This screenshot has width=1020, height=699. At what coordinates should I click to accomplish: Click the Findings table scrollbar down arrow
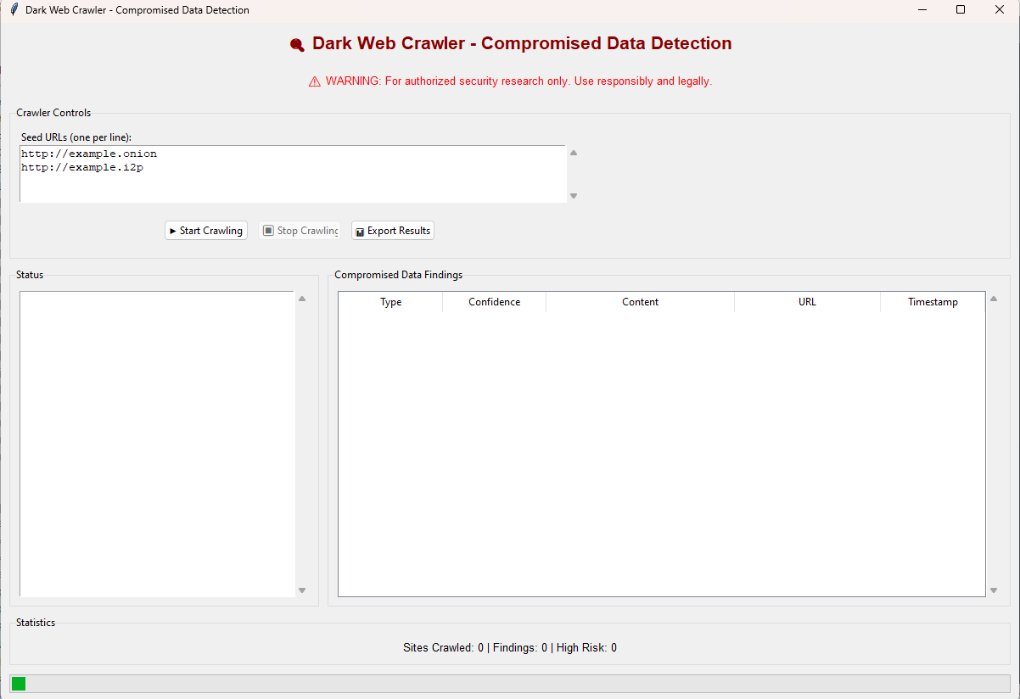[x=994, y=590]
